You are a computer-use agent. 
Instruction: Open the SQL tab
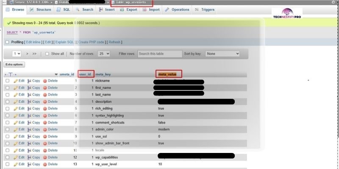(63, 10)
